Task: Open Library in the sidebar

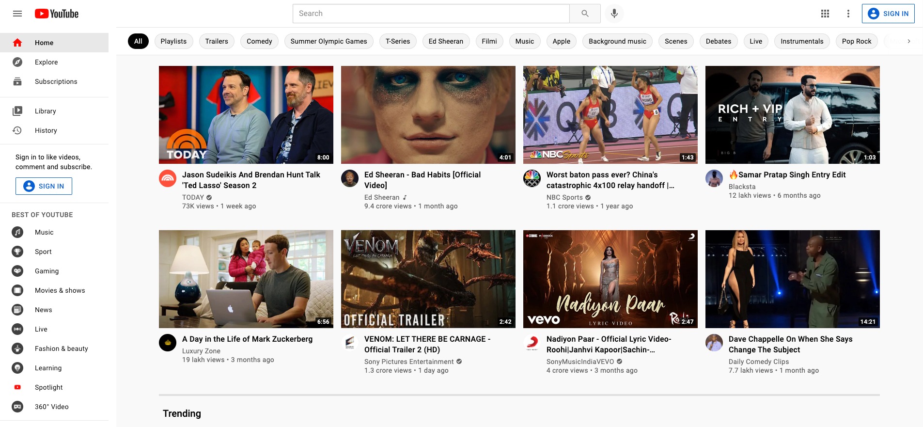Action: coord(45,111)
